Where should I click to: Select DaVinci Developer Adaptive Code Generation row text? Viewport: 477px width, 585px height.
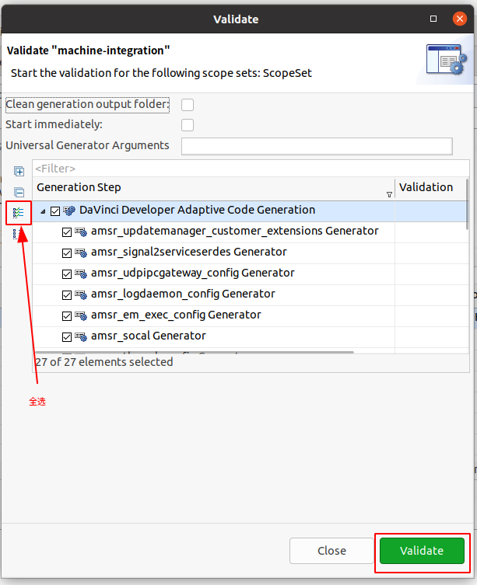coord(197,210)
